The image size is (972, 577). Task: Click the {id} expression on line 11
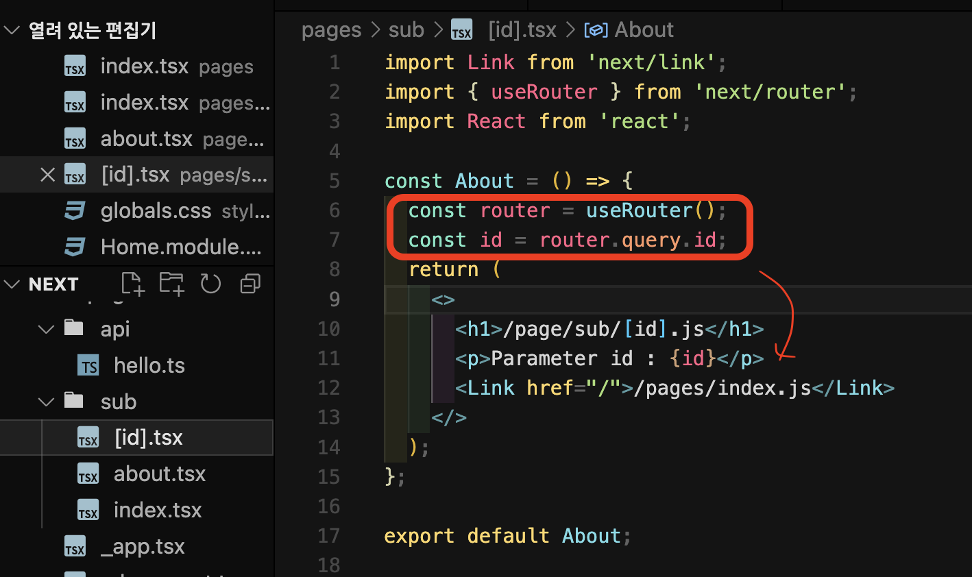(x=693, y=358)
